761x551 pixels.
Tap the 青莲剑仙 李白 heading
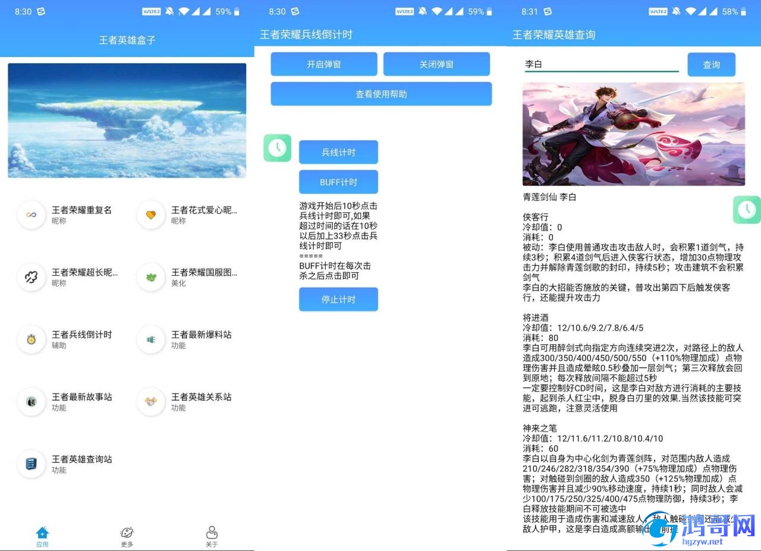[x=549, y=197]
